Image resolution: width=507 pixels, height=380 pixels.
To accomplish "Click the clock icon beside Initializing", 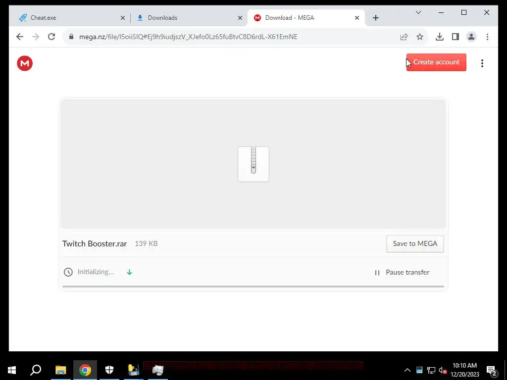I will tap(68, 272).
